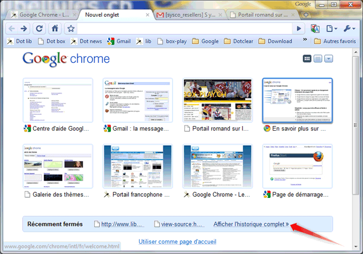363x254 pixels.
Task: Open the home page via house icon
Action: 55,29
